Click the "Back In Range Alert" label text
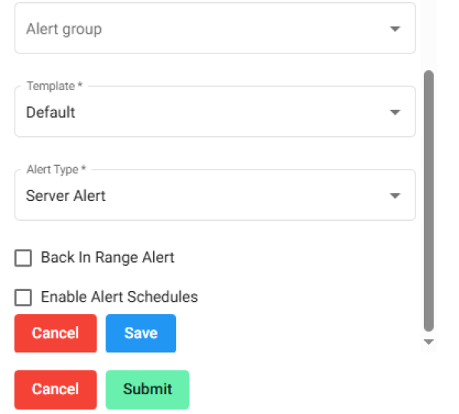 [107, 257]
